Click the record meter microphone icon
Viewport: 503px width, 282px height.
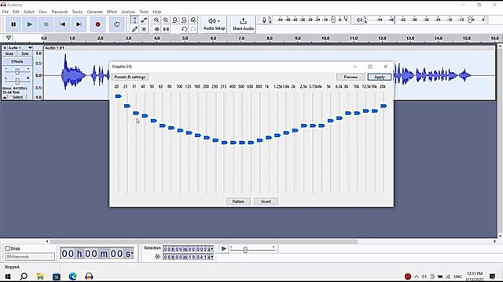pos(264,20)
